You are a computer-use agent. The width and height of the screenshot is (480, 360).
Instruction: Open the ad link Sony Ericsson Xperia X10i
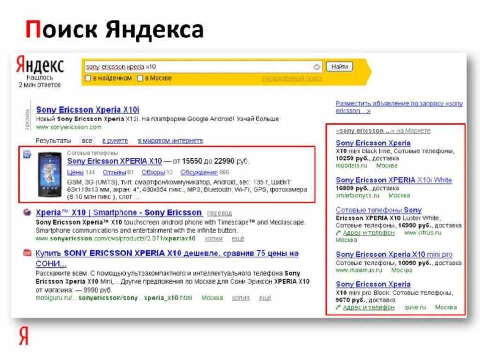pyautogui.click(x=88, y=110)
